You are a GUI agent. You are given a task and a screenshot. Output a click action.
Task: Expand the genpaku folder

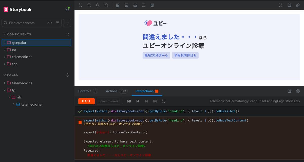[x=36, y=43]
